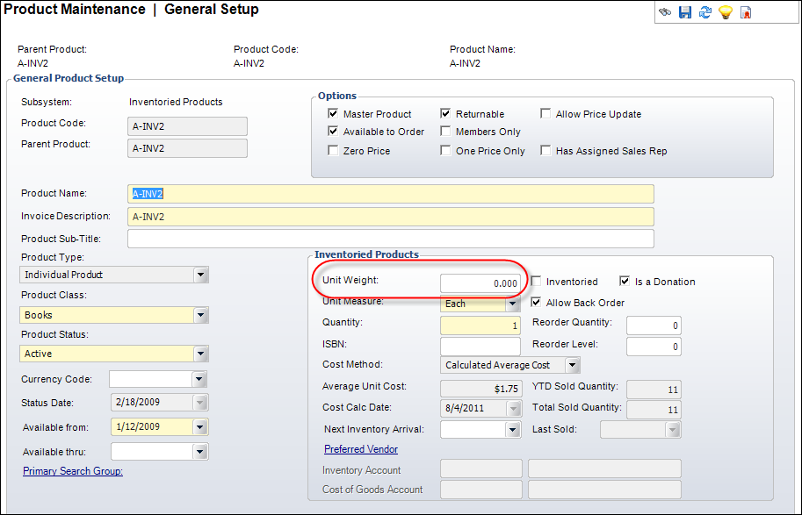Click the Reorder Quantity field
The width and height of the screenshot is (802, 515).
tap(654, 325)
